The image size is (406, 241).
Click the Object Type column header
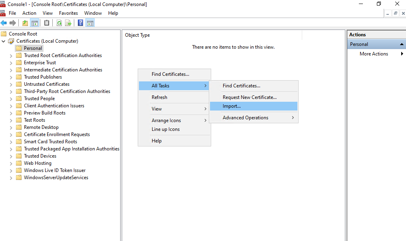tap(212, 35)
